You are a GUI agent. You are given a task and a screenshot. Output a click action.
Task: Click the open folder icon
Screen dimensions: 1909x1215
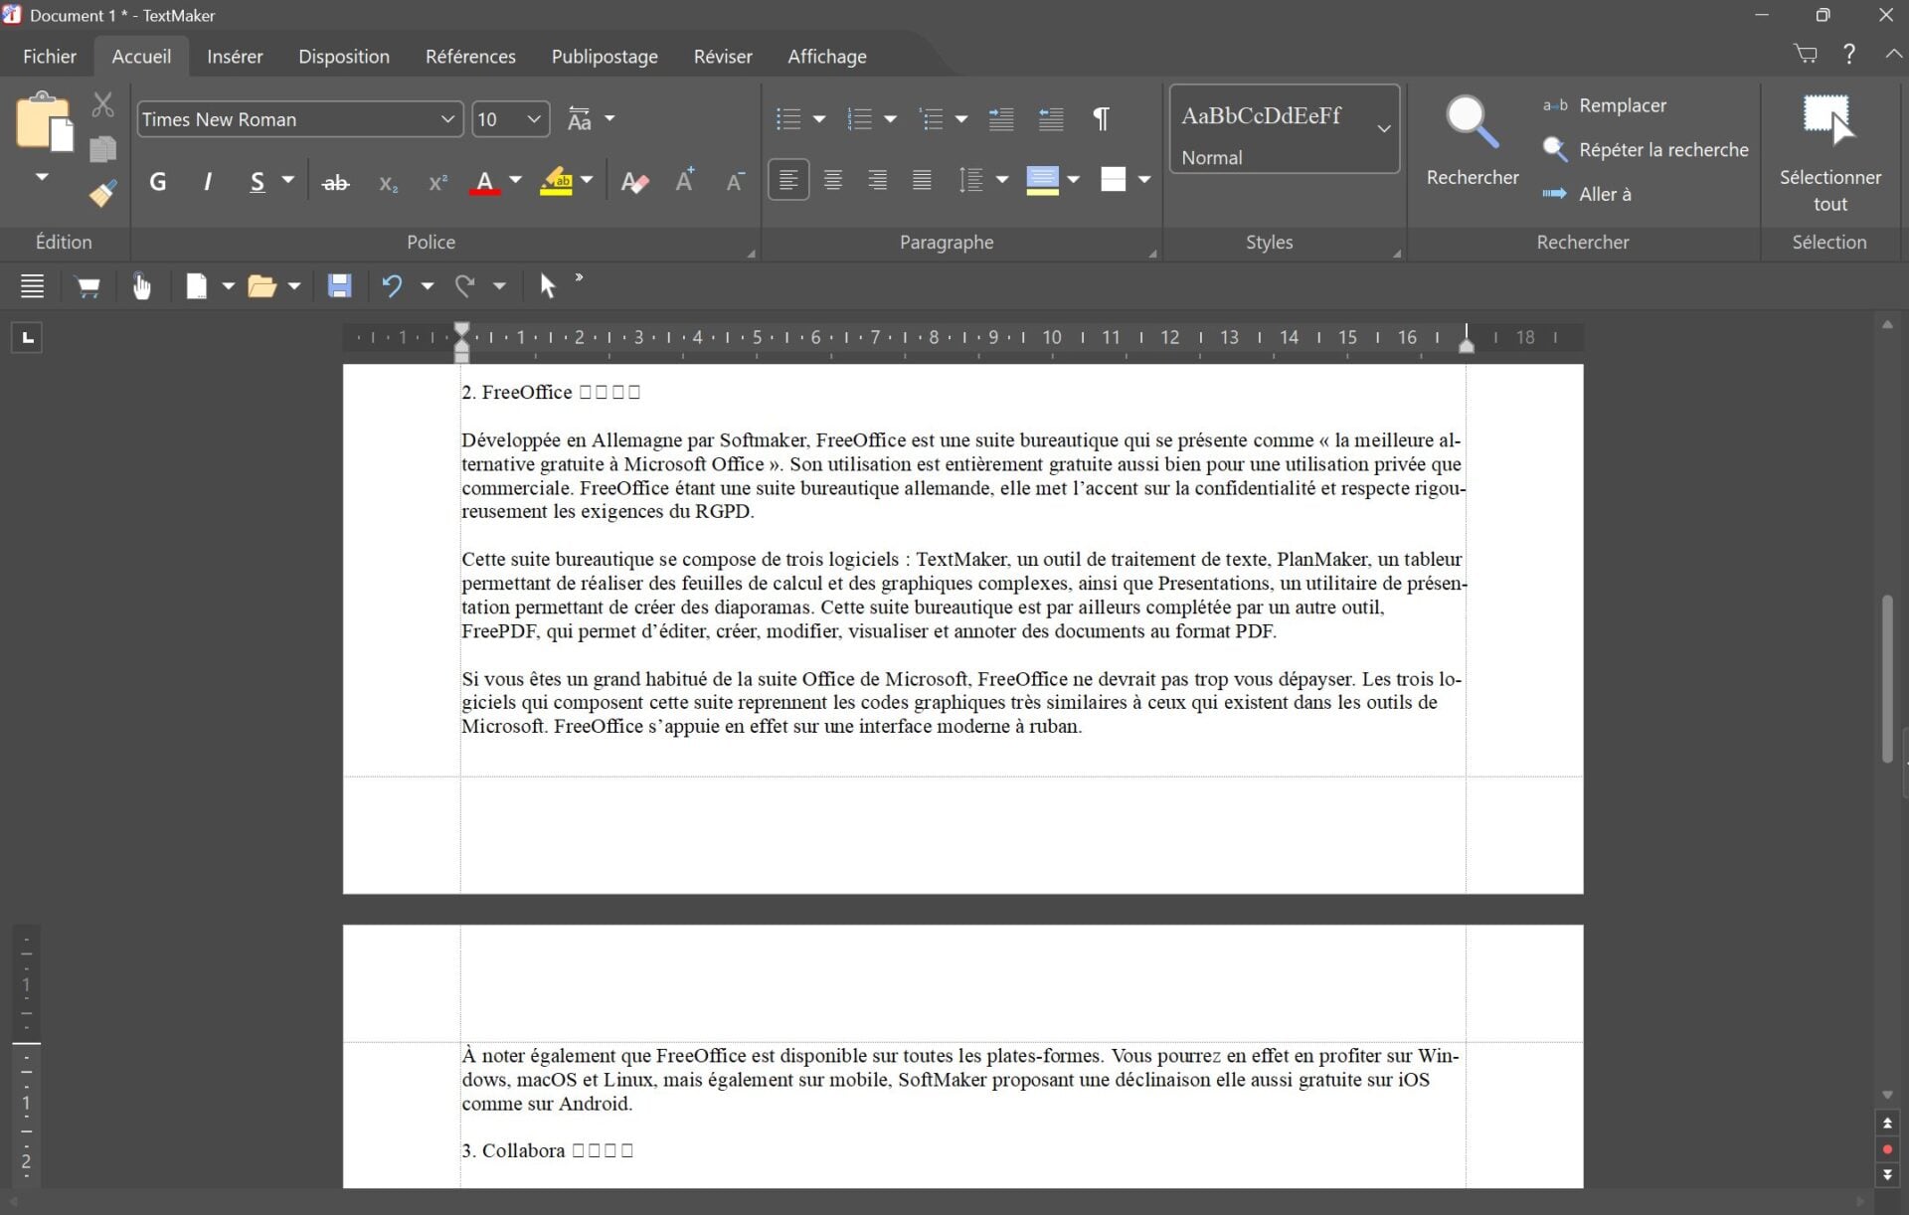(261, 286)
